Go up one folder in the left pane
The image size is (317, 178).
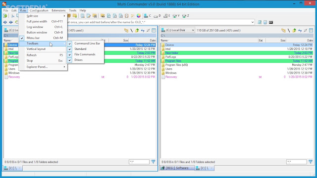(137, 31)
